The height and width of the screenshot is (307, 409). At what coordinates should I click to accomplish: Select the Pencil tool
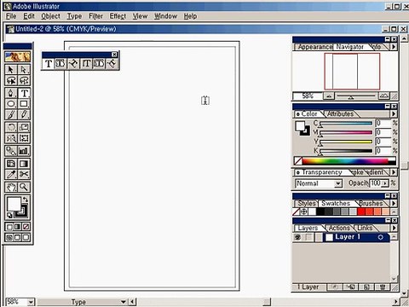(x=24, y=114)
